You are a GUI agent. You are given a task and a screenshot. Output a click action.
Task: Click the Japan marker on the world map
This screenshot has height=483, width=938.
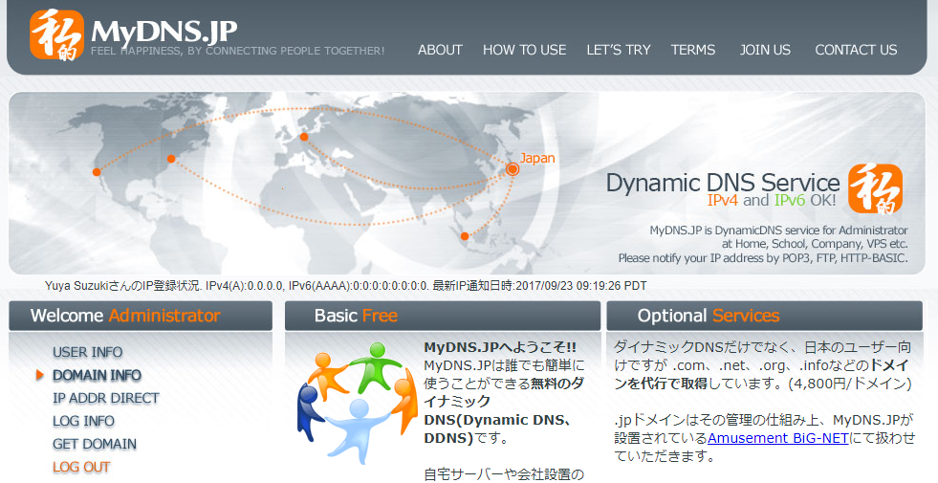pyautogui.click(x=513, y=169)
